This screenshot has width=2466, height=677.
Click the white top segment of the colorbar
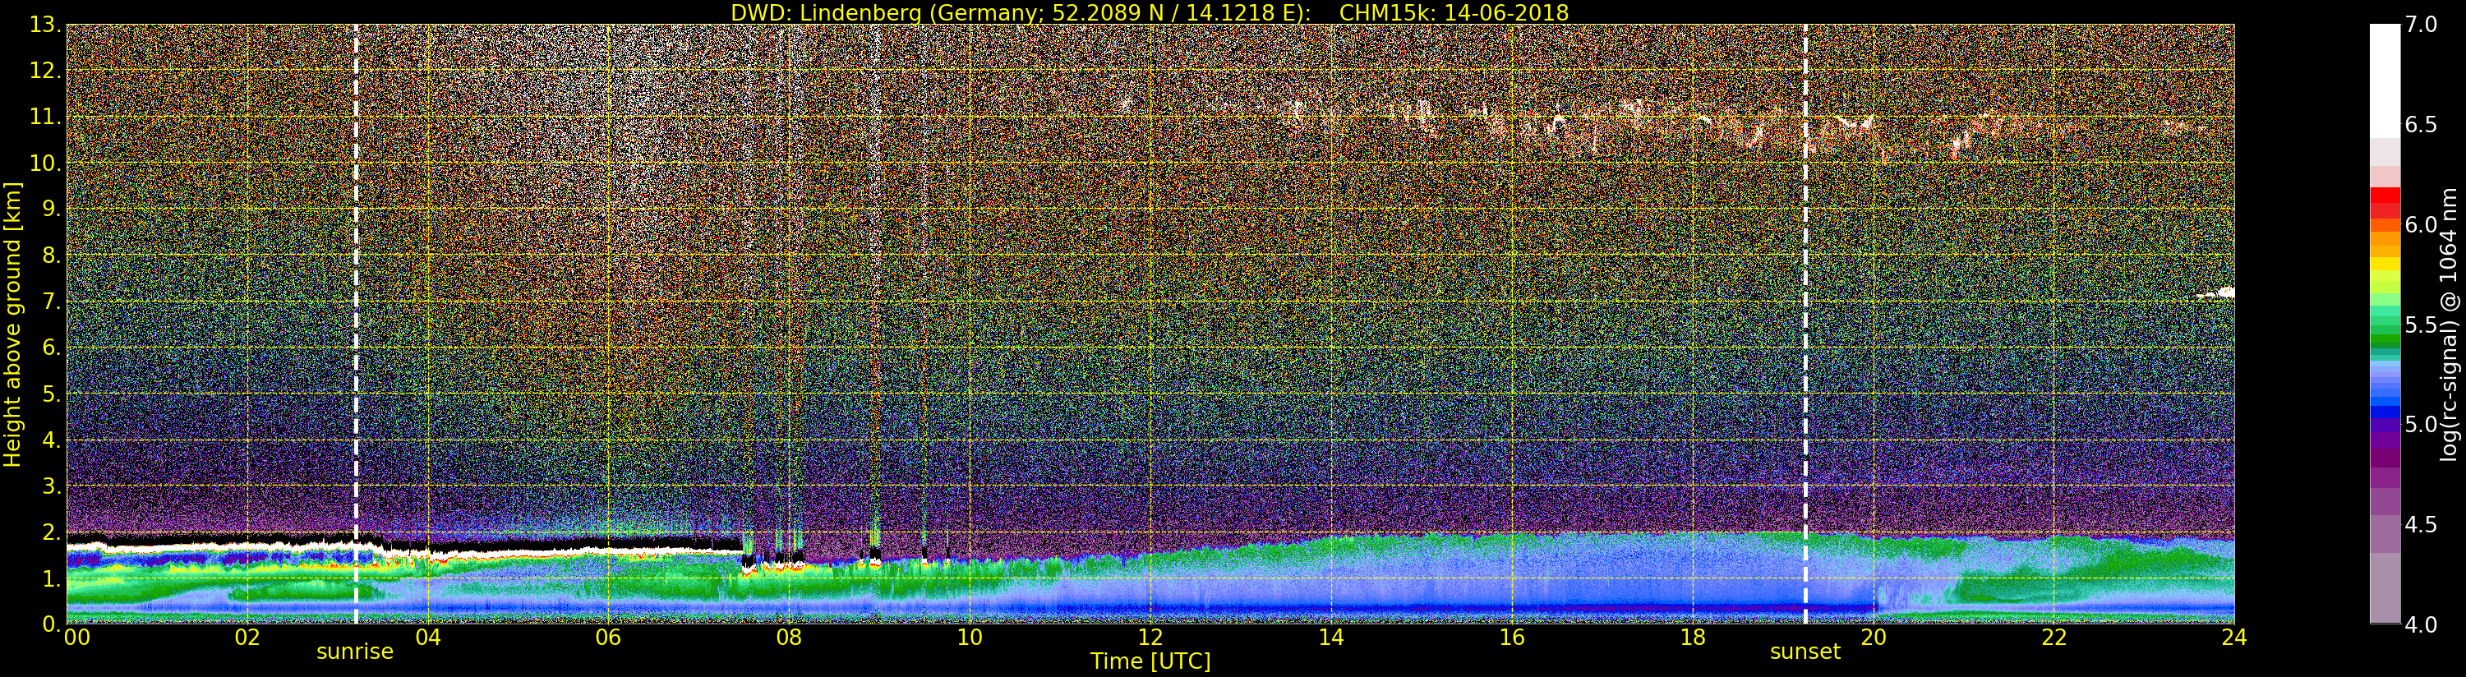point(2385,81)
